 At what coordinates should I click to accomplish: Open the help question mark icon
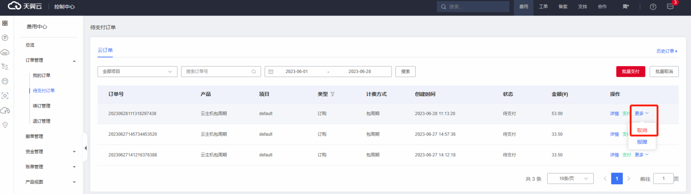(x=653, y=7)
